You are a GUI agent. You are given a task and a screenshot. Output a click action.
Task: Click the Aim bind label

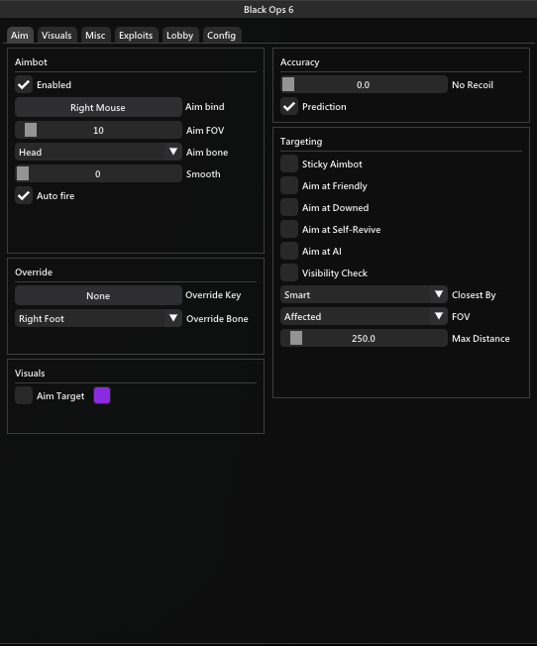[x=205, y=107]
